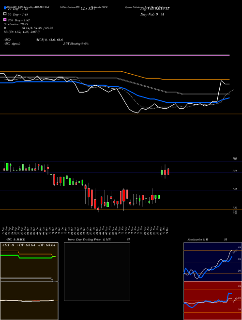The width and height of the screenshot is (242, 320).
Task: Click the '(MGR) 0, 63.6, 63.6' ADX value
Action: (49, 40)
